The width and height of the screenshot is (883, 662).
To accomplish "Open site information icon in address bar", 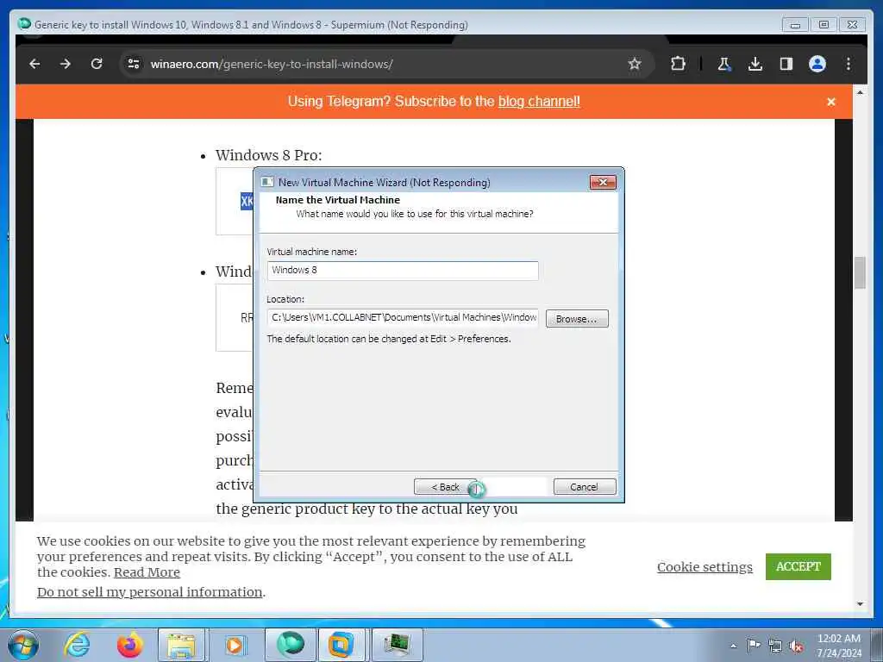I will click(134, 64).
